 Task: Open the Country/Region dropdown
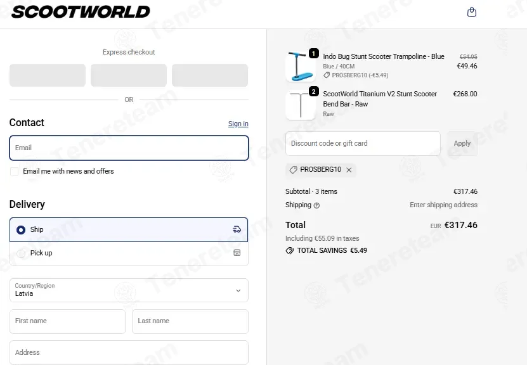129,290
